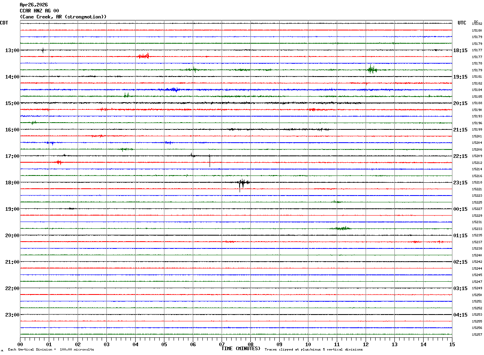
Task: Click the "02:15" UTC time label
Action: coord(460,262)
